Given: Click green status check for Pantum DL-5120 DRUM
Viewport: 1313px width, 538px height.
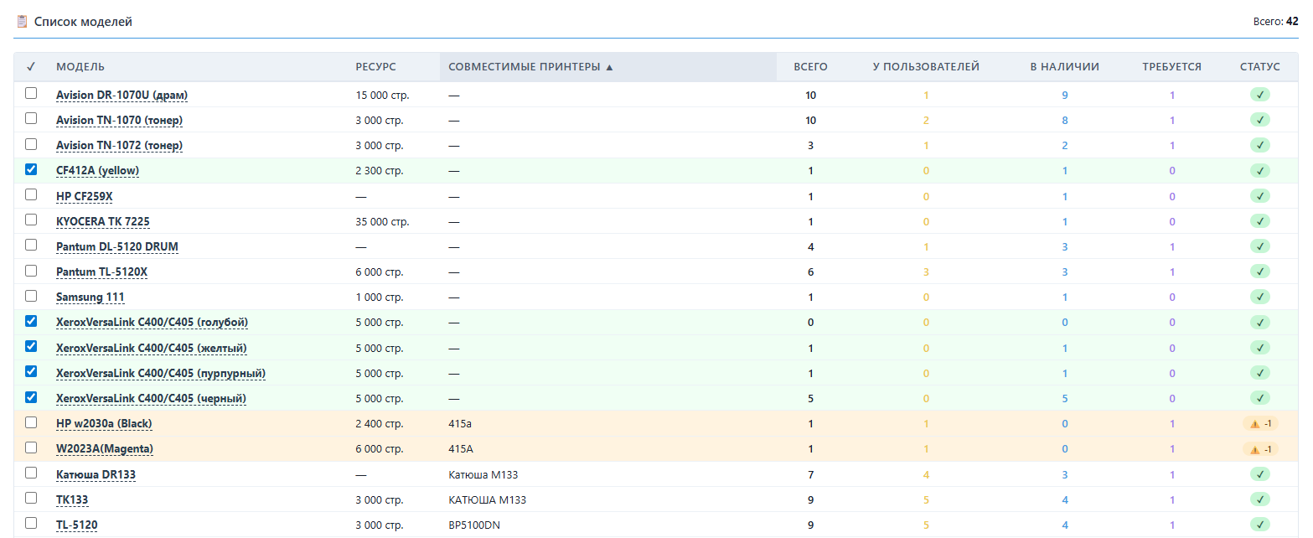Looking at the screenshot, I should [x=1259, y=246].
